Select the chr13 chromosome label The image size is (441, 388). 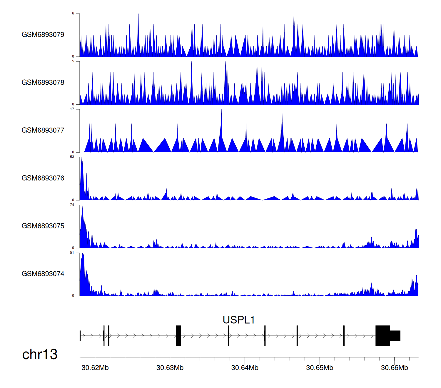[x=40, y=354]
